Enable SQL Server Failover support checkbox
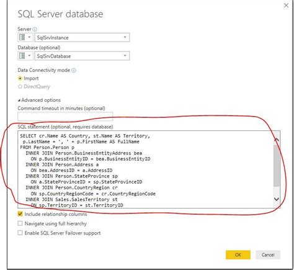The width and height of the screenshot is (294, 270). (20, 233)
